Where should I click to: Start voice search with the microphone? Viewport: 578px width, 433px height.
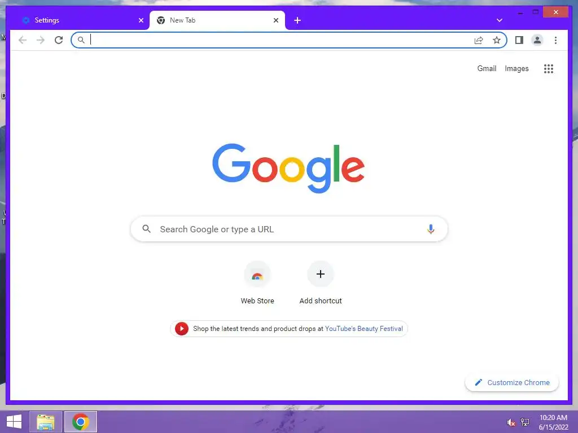click(x=431, y=229)
